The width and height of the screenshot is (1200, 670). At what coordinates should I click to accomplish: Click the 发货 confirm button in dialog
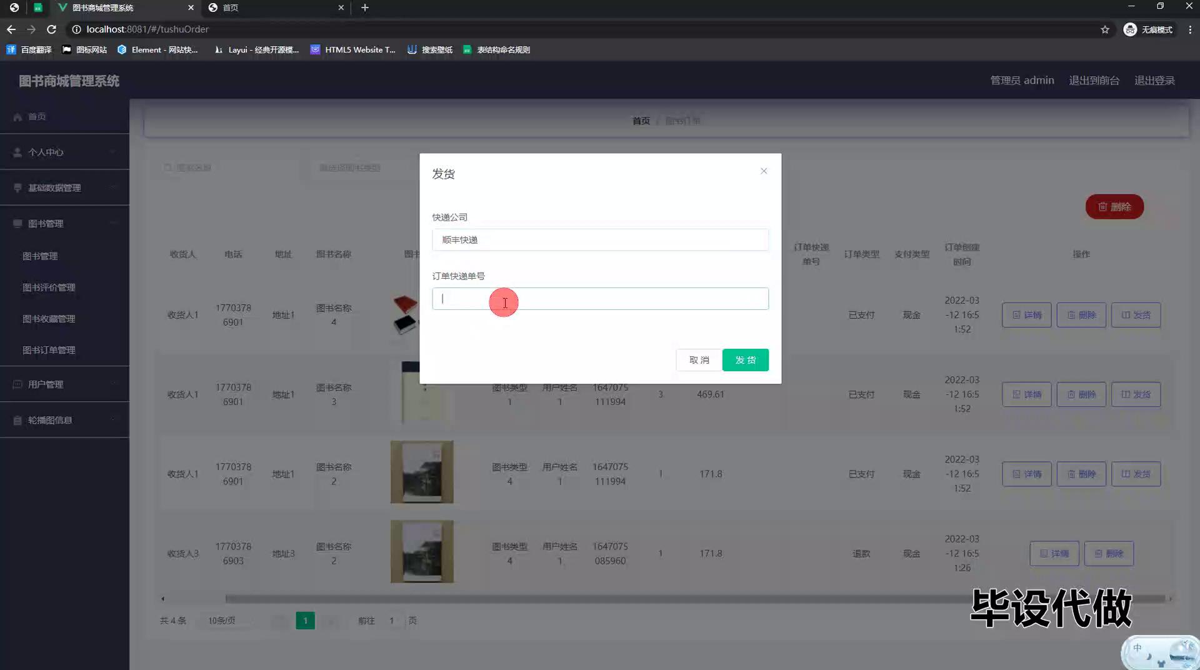click(x=745, y=360)
